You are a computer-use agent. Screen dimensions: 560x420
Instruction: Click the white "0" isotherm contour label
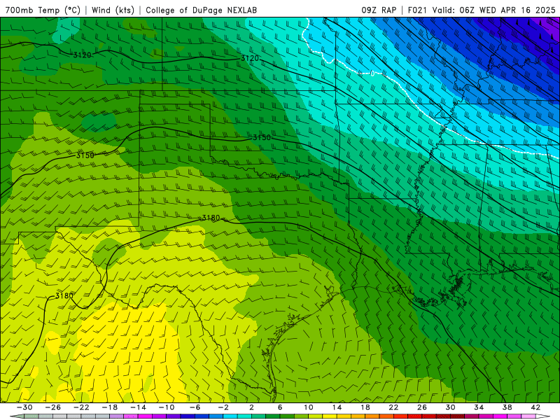pyautogui.click(x=372, y=73)
